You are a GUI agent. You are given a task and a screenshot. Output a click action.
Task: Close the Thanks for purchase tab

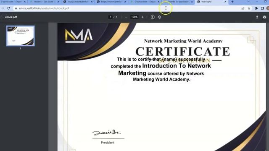point(192,2)
